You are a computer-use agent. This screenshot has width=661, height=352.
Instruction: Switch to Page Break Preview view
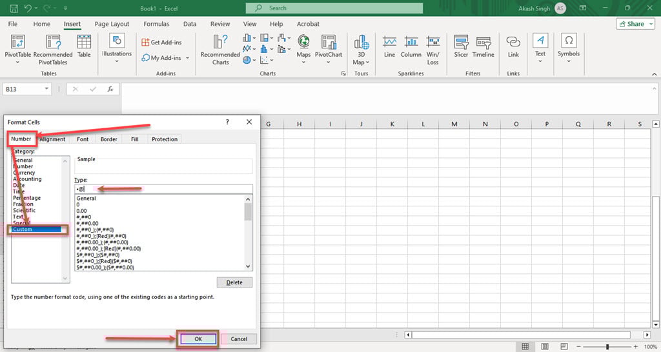pyautogui.click(x=564, y=347)
